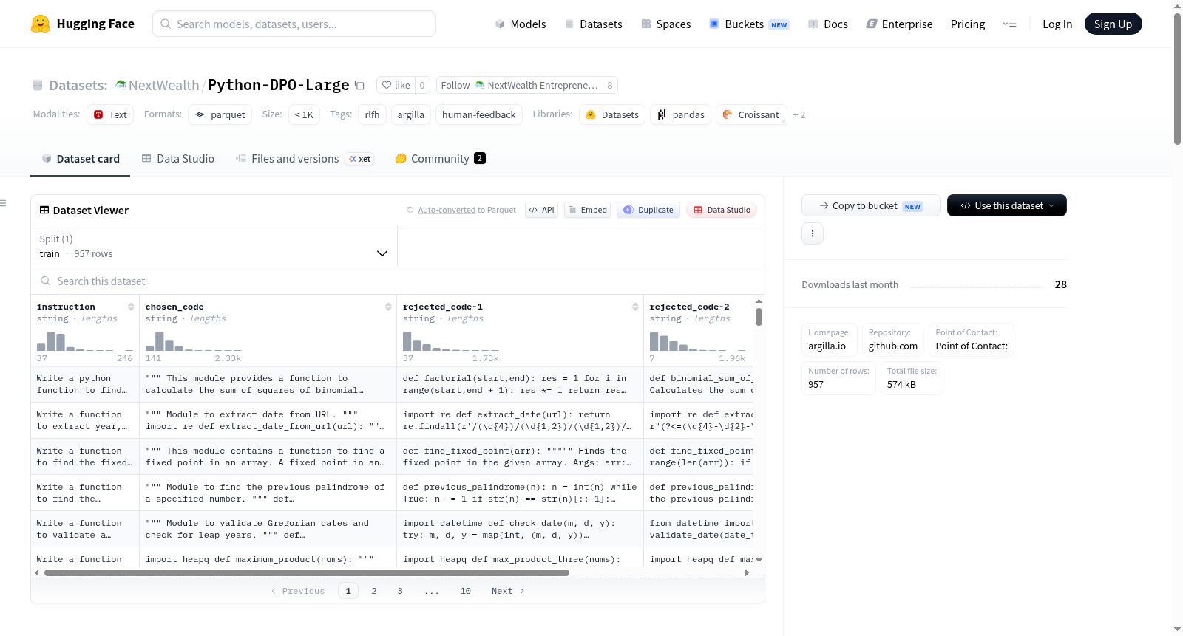
Task: Select the human-feedback tag
Action: pos(479,114)
